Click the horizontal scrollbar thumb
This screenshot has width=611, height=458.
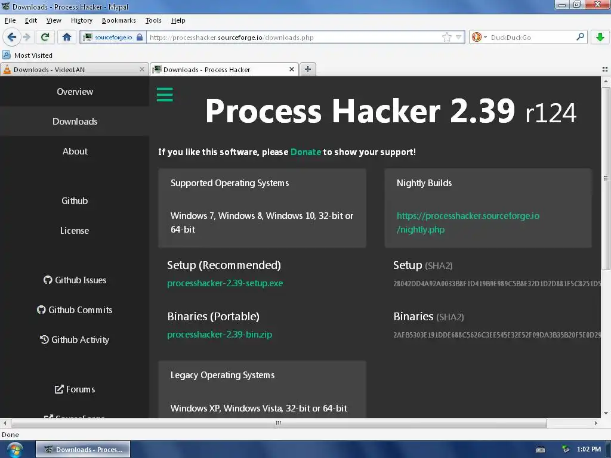(x=279, y=423)
